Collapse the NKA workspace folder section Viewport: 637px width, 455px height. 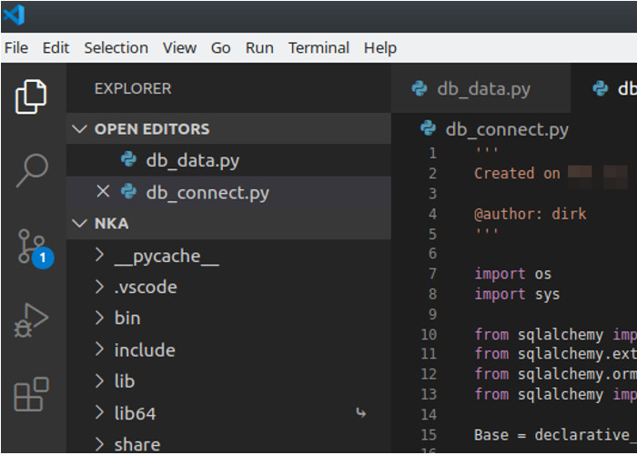(x=81, y=223)
